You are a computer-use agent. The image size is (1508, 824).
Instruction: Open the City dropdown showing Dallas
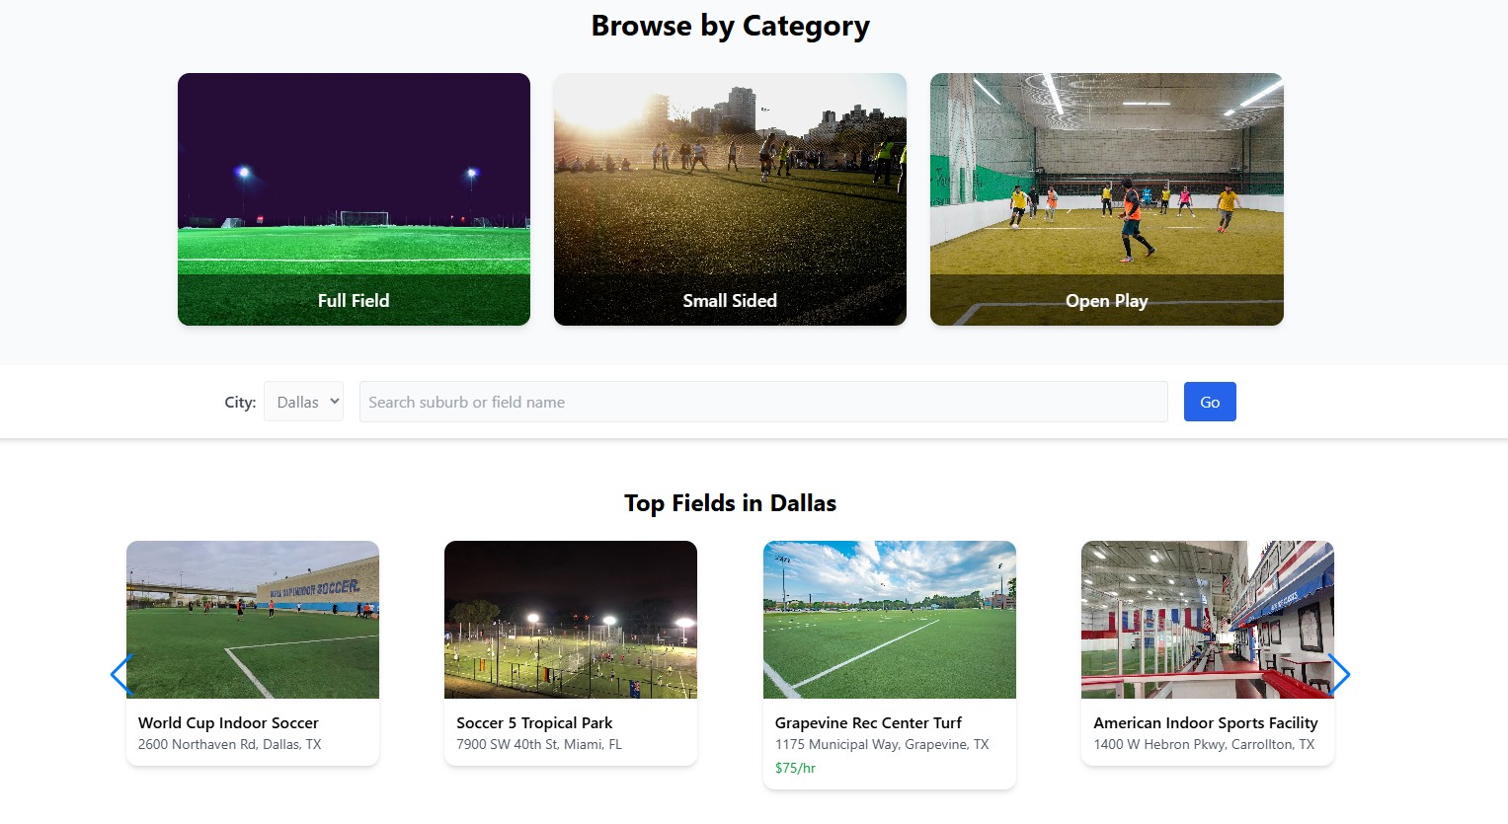pos(303,402)
